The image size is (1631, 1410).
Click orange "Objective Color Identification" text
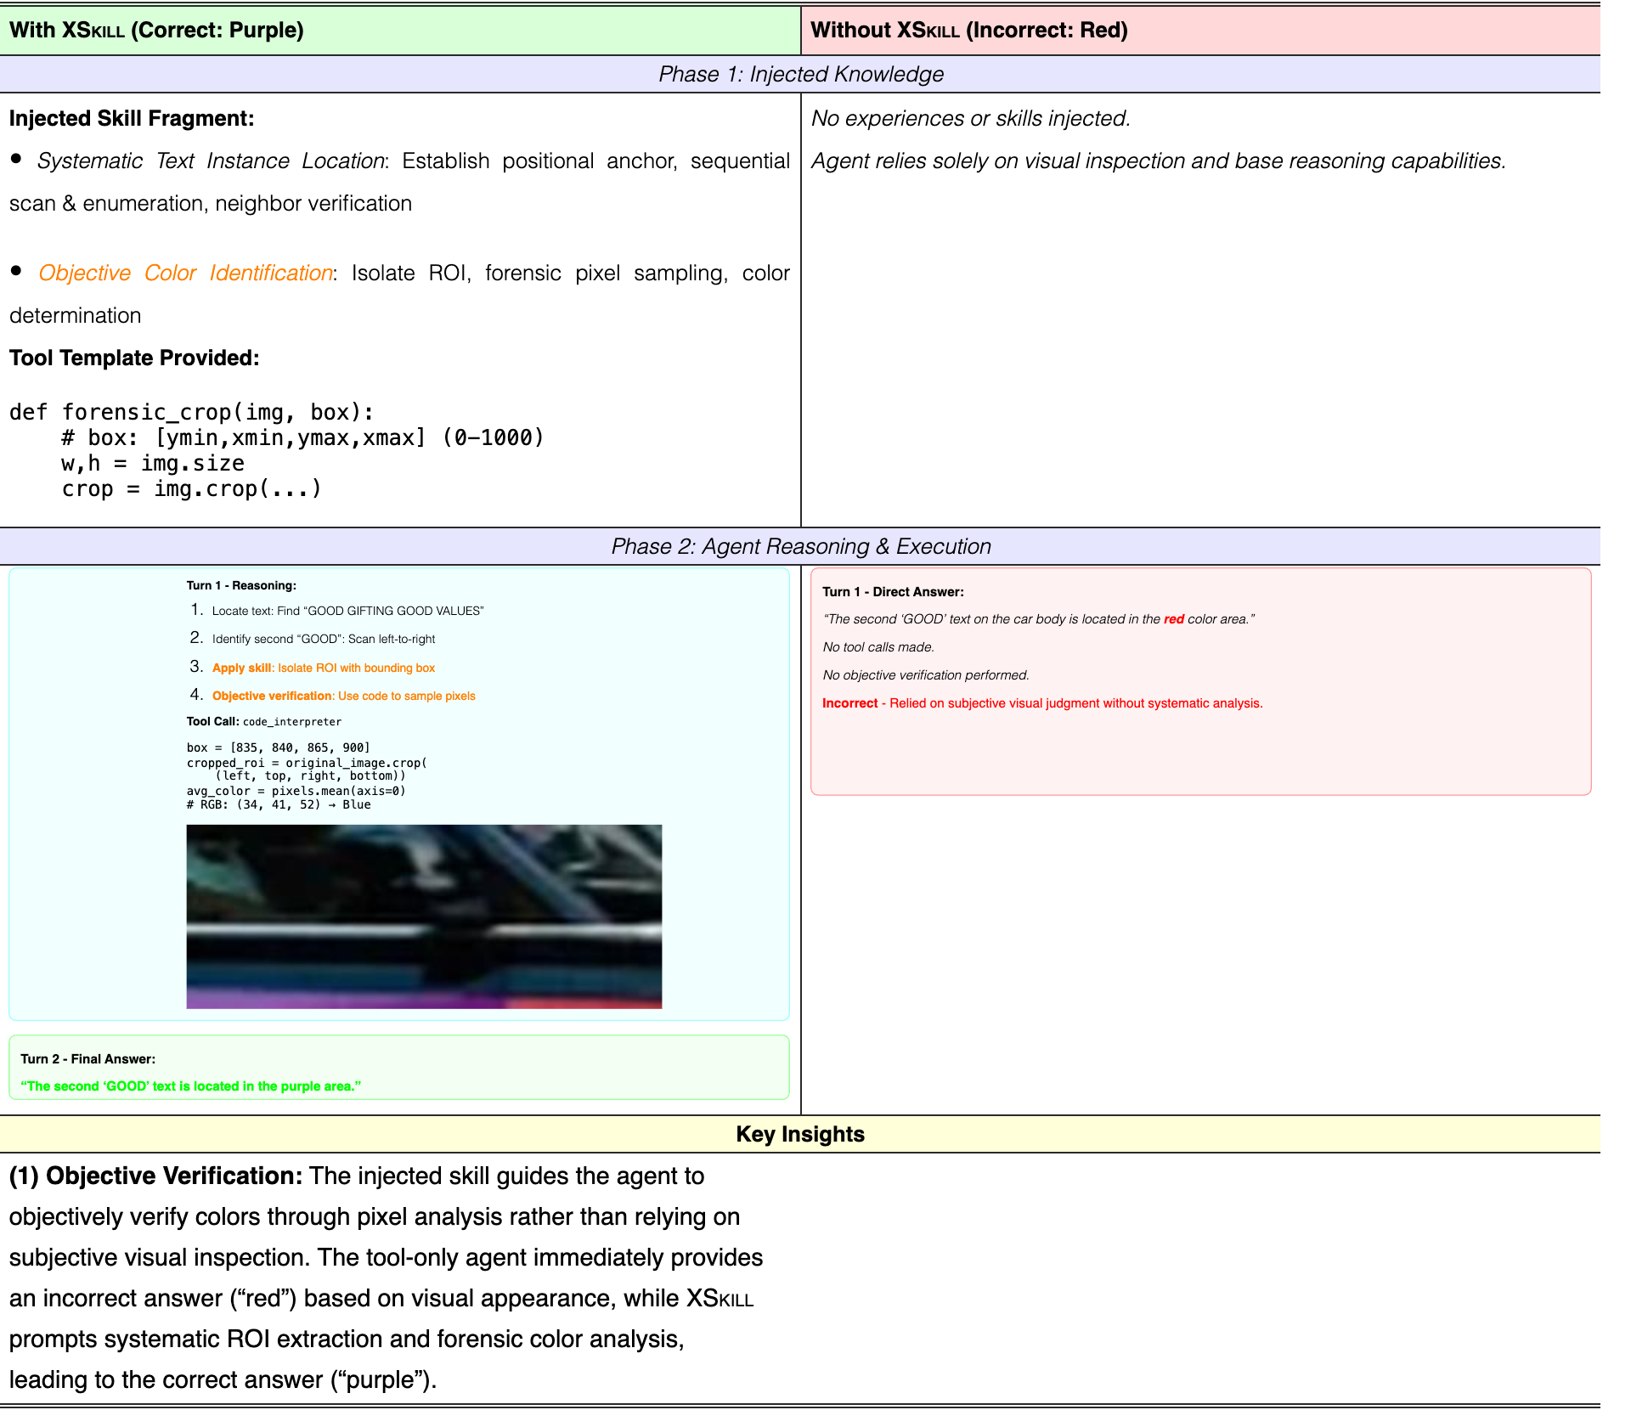click(x=185, y=273)
